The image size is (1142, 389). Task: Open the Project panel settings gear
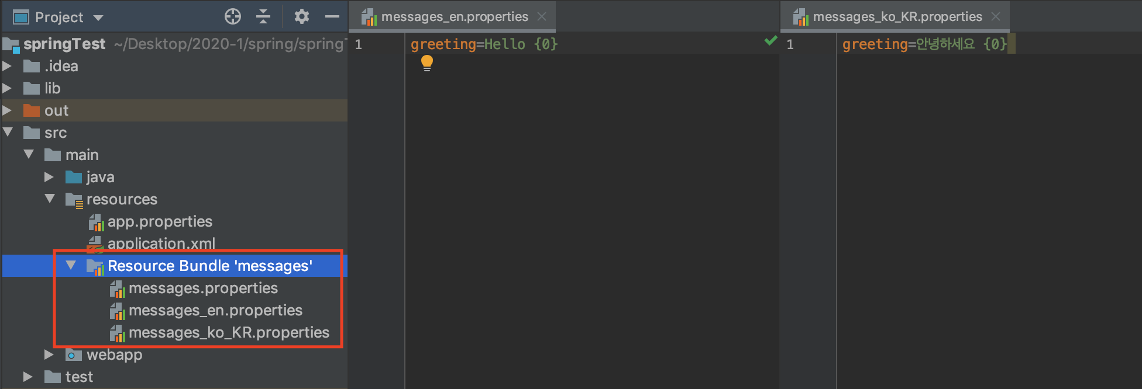tap(301, 17)
